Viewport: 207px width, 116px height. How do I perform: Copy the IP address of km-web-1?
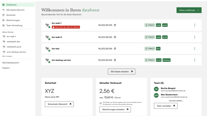tap(115, 25)
